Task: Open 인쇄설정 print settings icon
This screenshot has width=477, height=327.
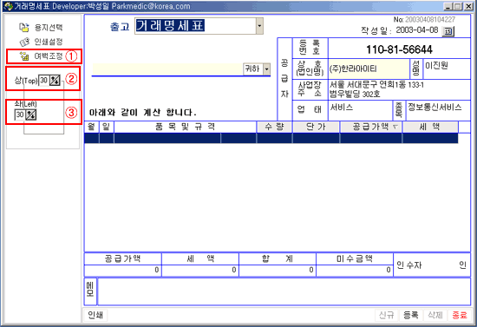Action: [24, 42]
